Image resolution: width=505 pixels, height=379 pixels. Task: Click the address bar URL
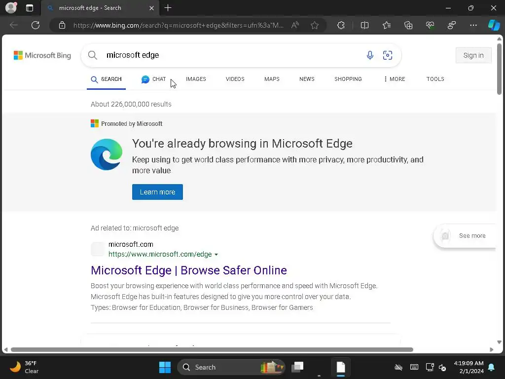coord(179,25)
